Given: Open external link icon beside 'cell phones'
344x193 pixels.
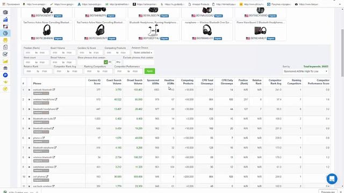Looking at the screenshot, I should click(47, 176).
